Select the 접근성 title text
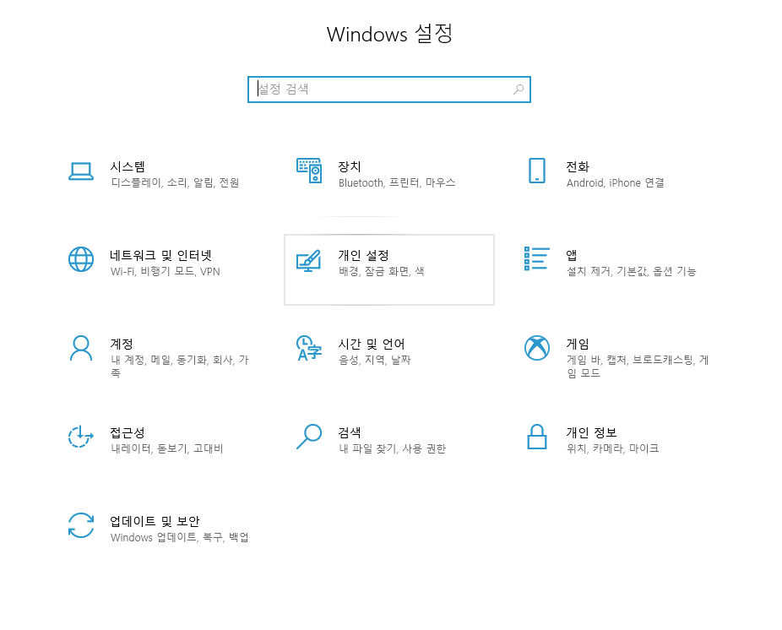The image size is (782, 630). click(128, 432)
